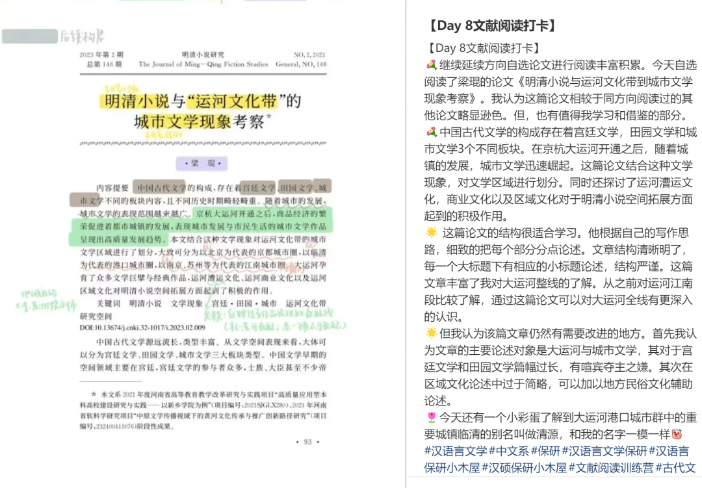Click the bold post title 【Day 8文献阅读打卡】

[x=491, y=25]
